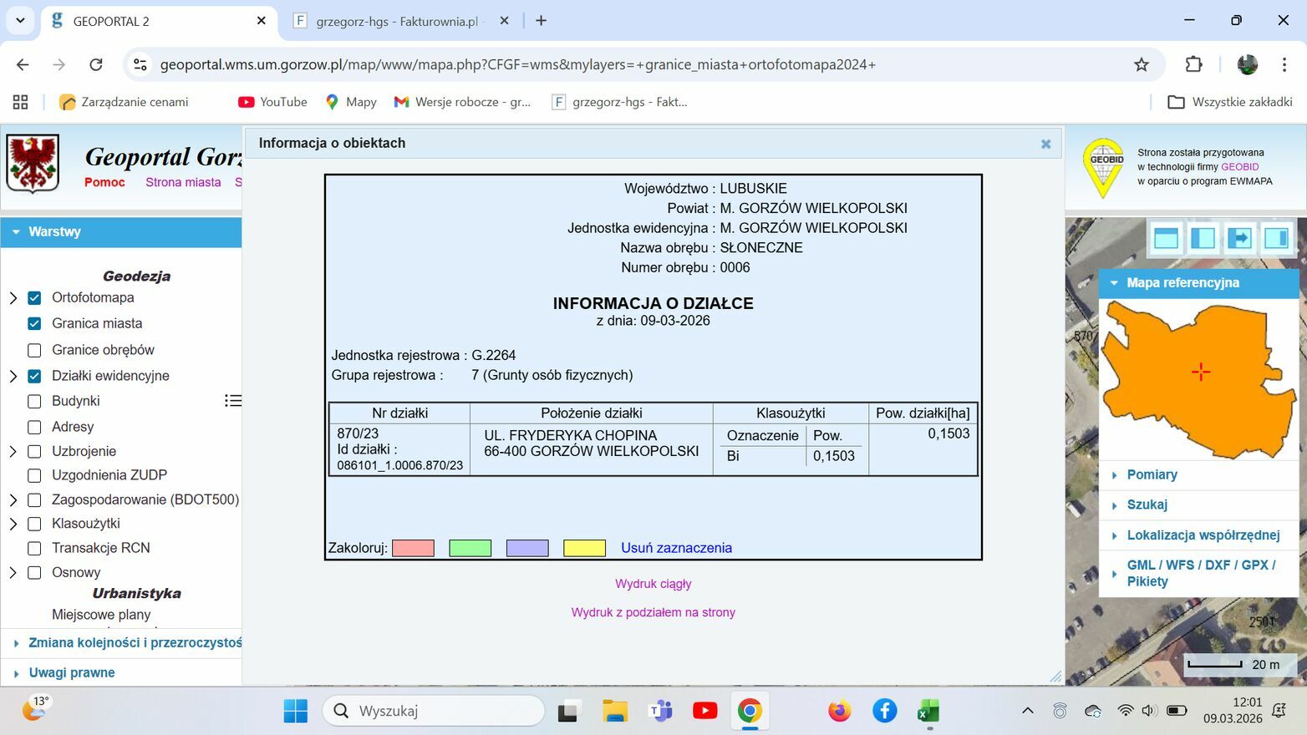
Task: Expand the Pomiary panel
Action: click(1152, 474)
